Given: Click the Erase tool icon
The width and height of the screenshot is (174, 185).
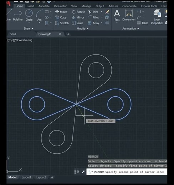Looking at the screenshot, I should pyautogui.click(x=107, y=12).
